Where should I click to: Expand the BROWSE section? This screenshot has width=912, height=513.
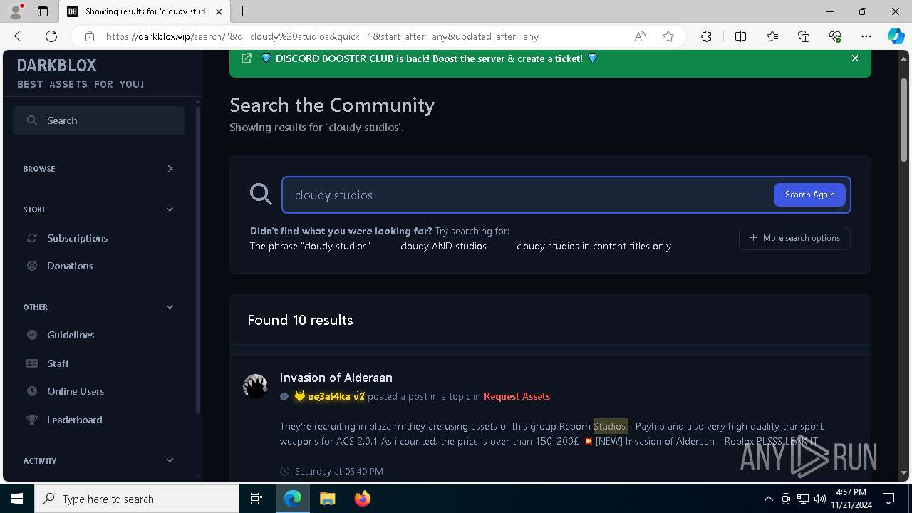tap(98, 169)
